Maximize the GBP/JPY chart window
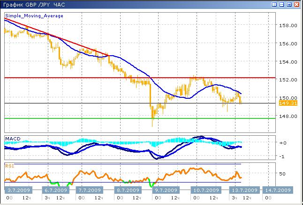 point(289,5)
